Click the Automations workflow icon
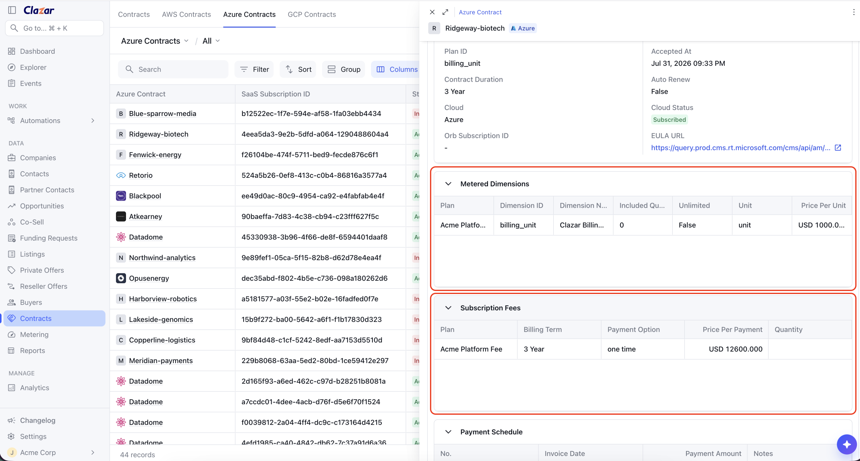 click(12, 120)
